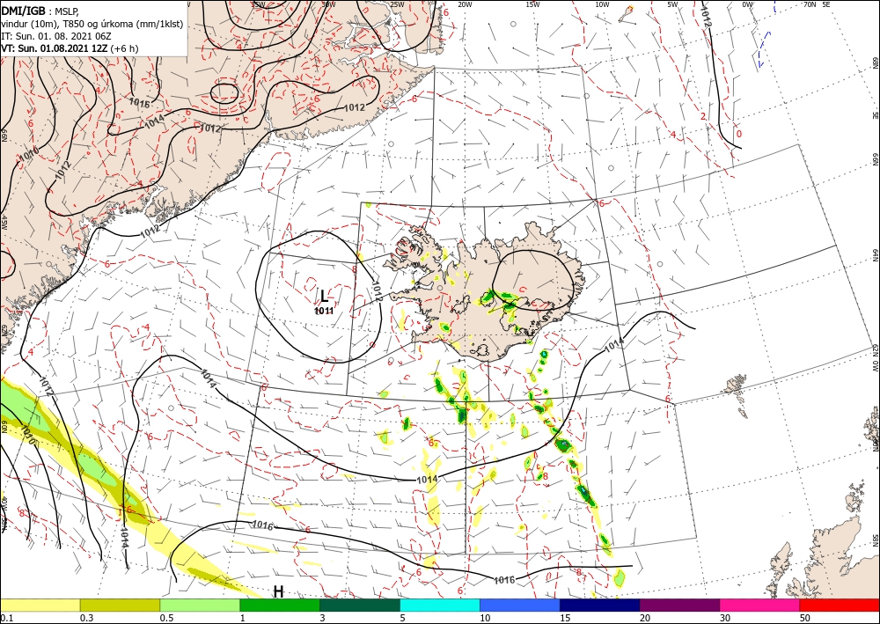Select the dark green 3–5 legend segment
880x624 pixels.
click(360, 605)
